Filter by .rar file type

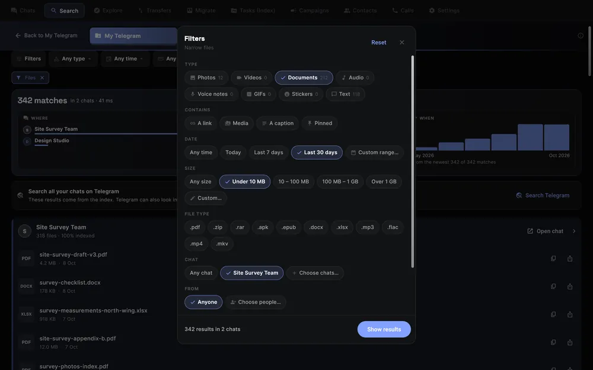(240, 227)
